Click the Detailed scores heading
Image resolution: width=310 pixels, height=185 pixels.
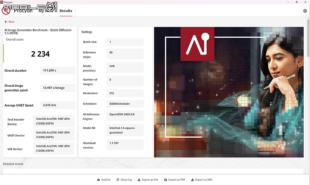click(x=13, y=164)
